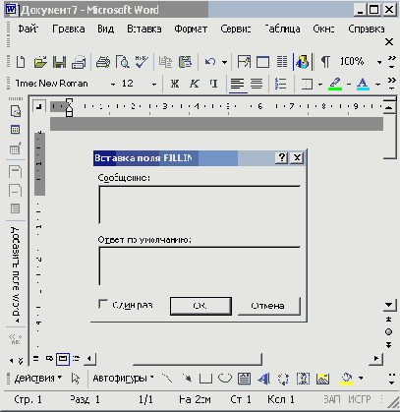The width and height of the screenshot is (400, 412).
Task: Toggle Bold (Ж) formatting
Action: pos(175,84)
